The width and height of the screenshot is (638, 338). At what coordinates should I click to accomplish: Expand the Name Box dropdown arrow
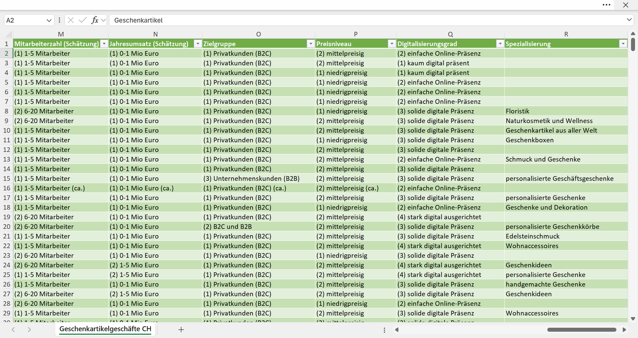(x=49, y=20)
